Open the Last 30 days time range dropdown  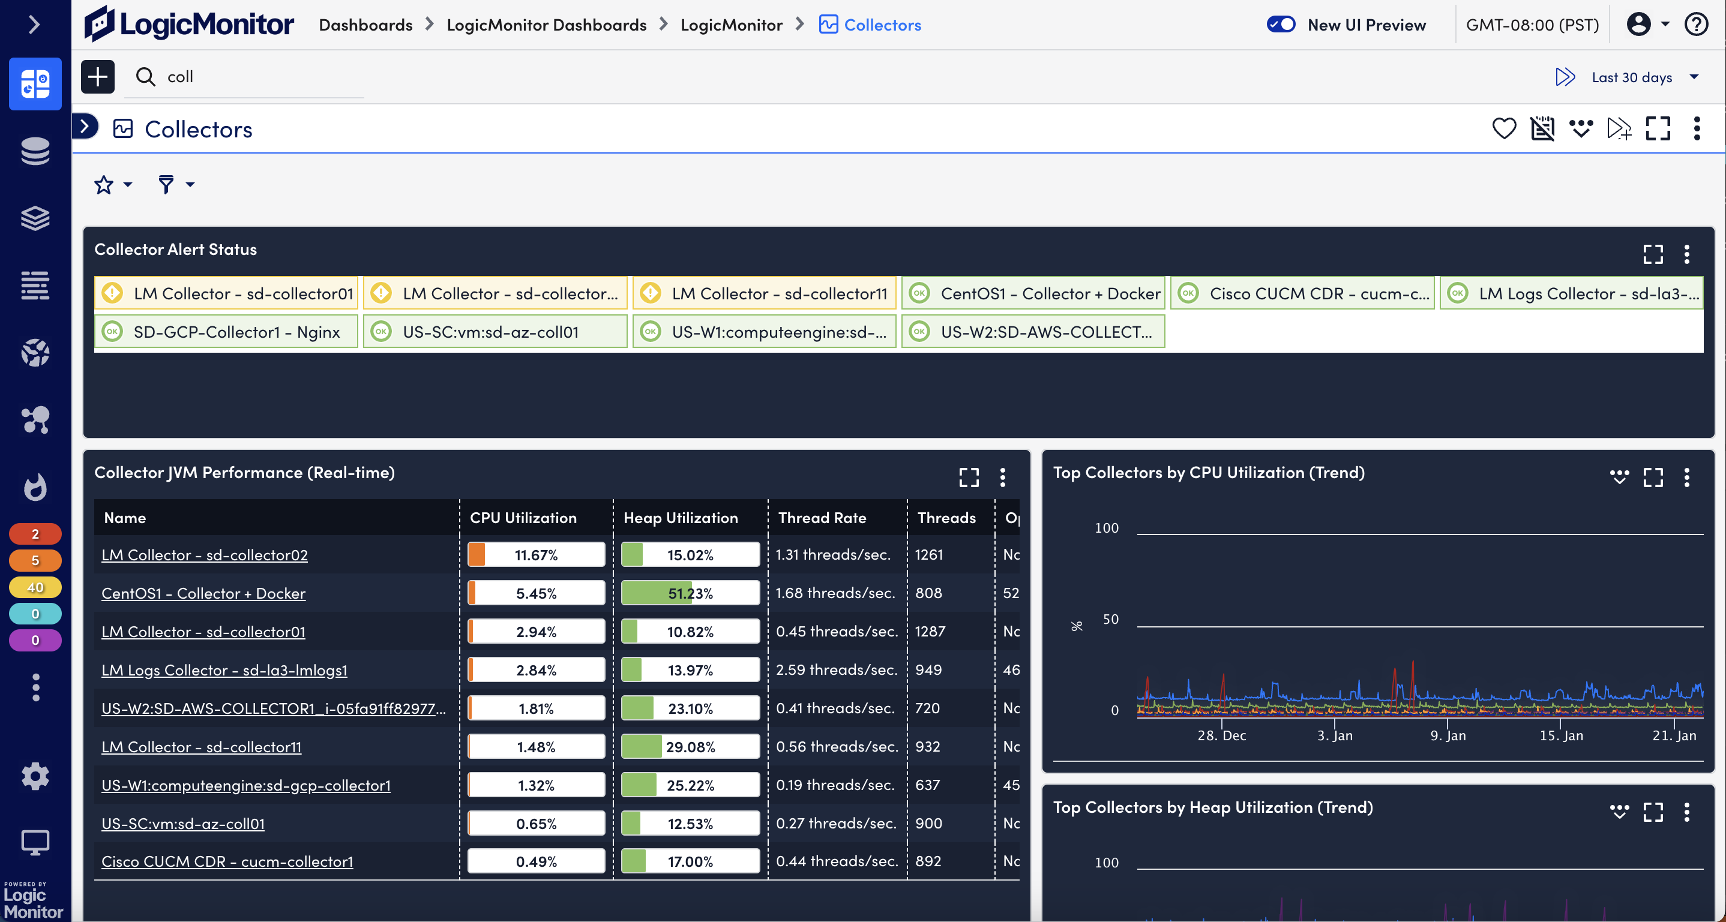pyautogui.click(x=1634, y=77)
